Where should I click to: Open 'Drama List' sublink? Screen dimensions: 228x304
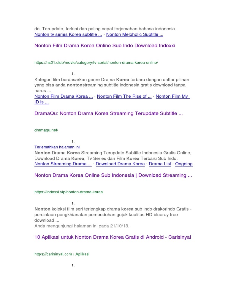tap(160, 164)
